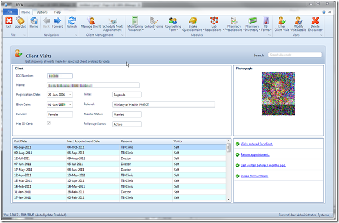Sort by the Next Appointment Date header
This screenshot has height=223, width=339.
click(x=93, y=141)
